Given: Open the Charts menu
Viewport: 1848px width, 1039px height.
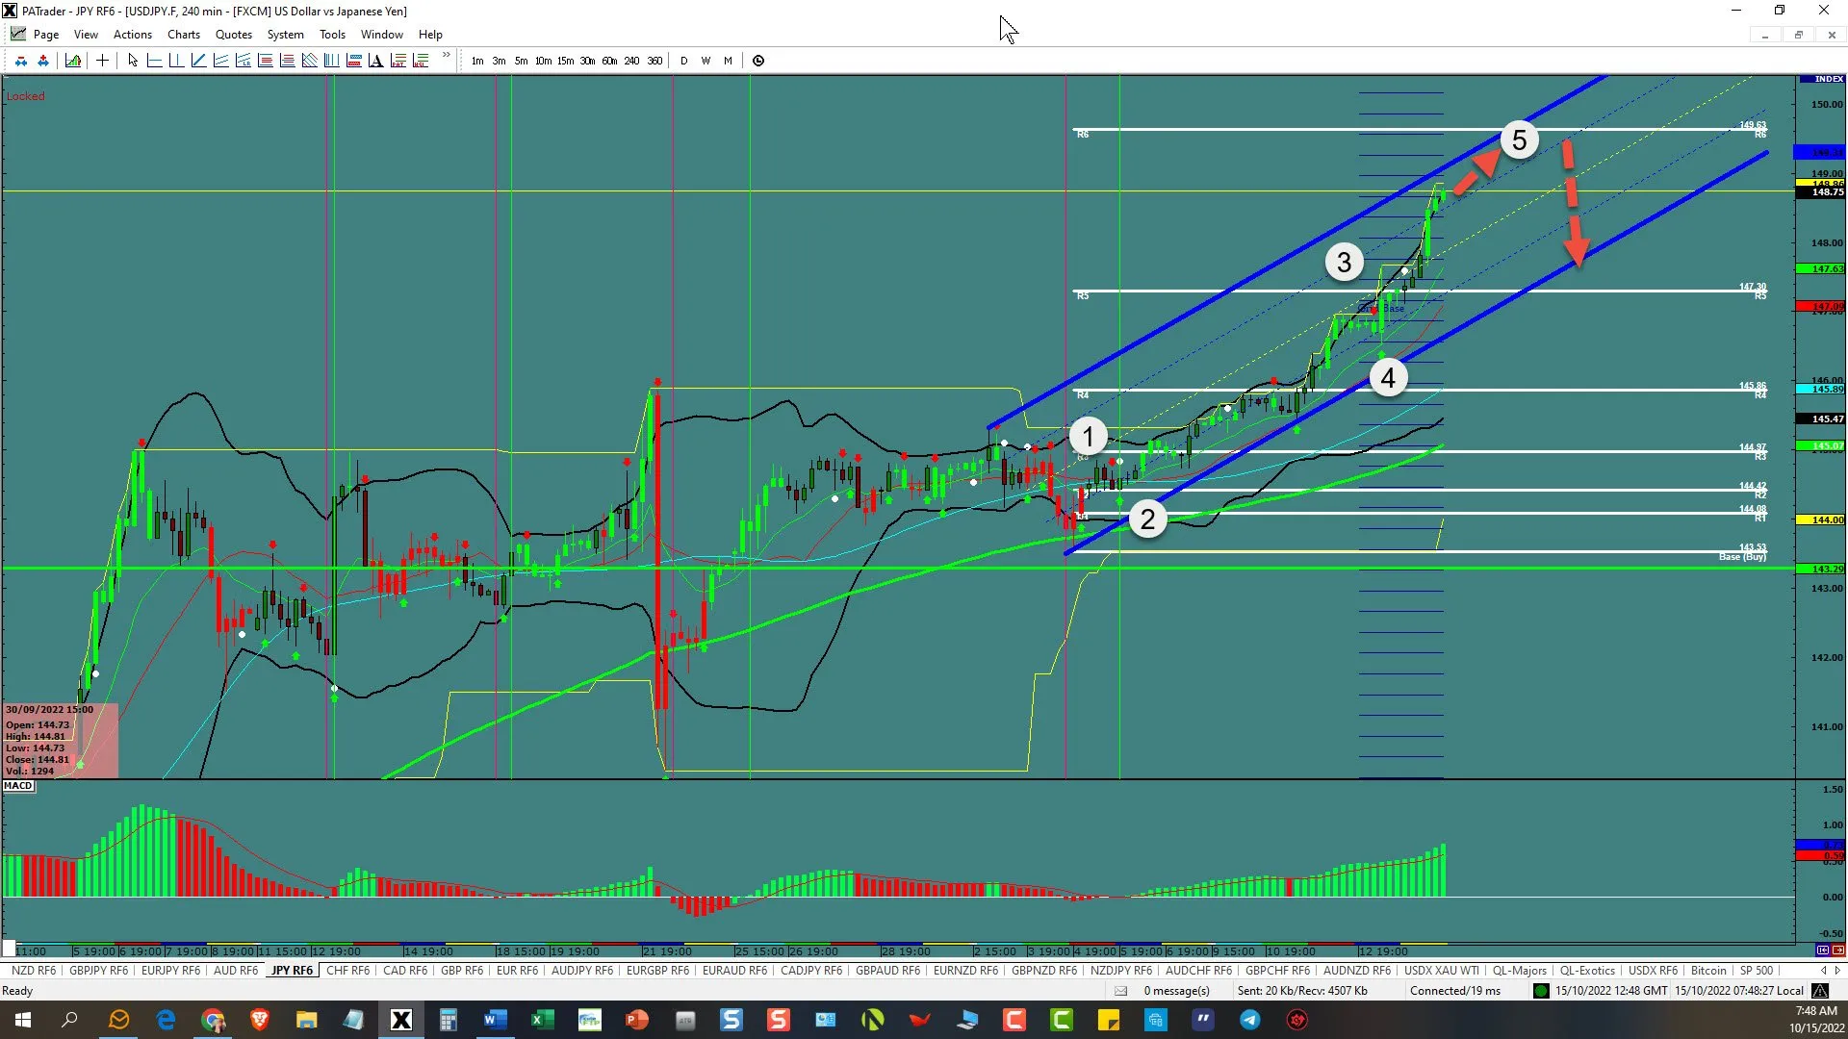Looking at the screenshot, I should point(184,35).
